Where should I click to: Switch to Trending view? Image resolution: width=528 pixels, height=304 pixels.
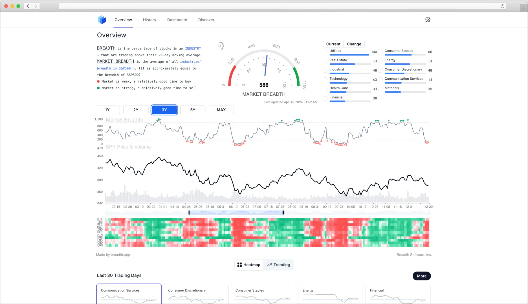click(x=279, y=265)
